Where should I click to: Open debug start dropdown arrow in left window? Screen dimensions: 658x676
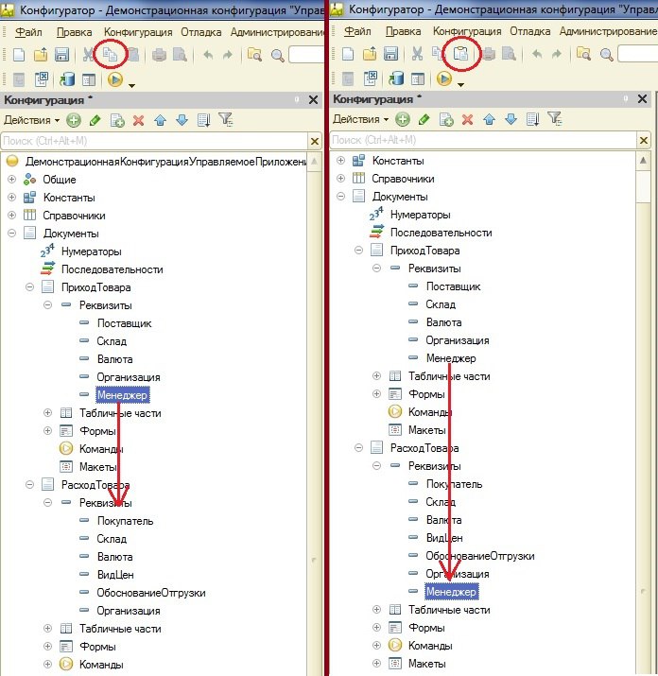pyautogui.click(x=132, y=85)
